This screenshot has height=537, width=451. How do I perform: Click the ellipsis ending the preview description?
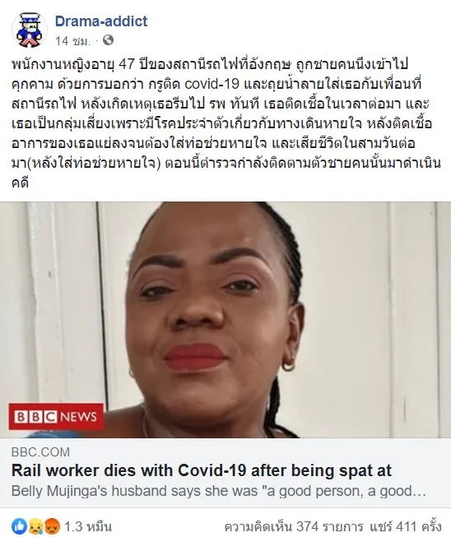tap(420, 492)
